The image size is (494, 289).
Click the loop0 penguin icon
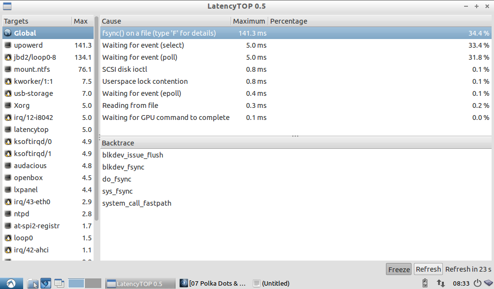[8, 238]
